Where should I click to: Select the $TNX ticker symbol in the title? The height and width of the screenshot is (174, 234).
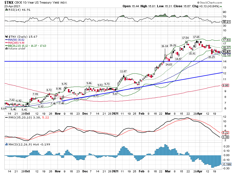point(9,2)
